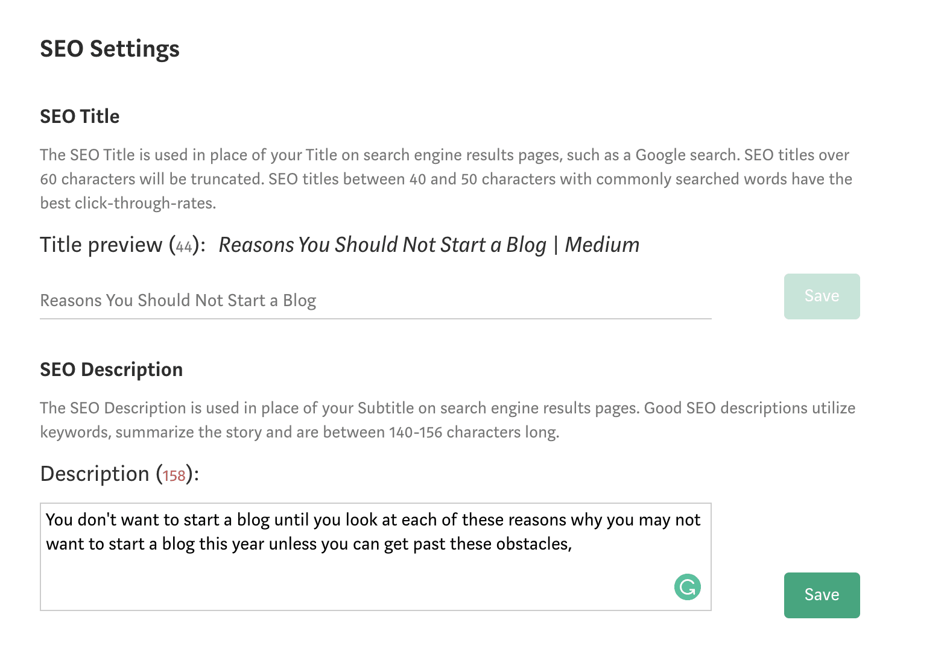
Task: Click the word 'Medium' in title preview
Action: pos(602,245)
